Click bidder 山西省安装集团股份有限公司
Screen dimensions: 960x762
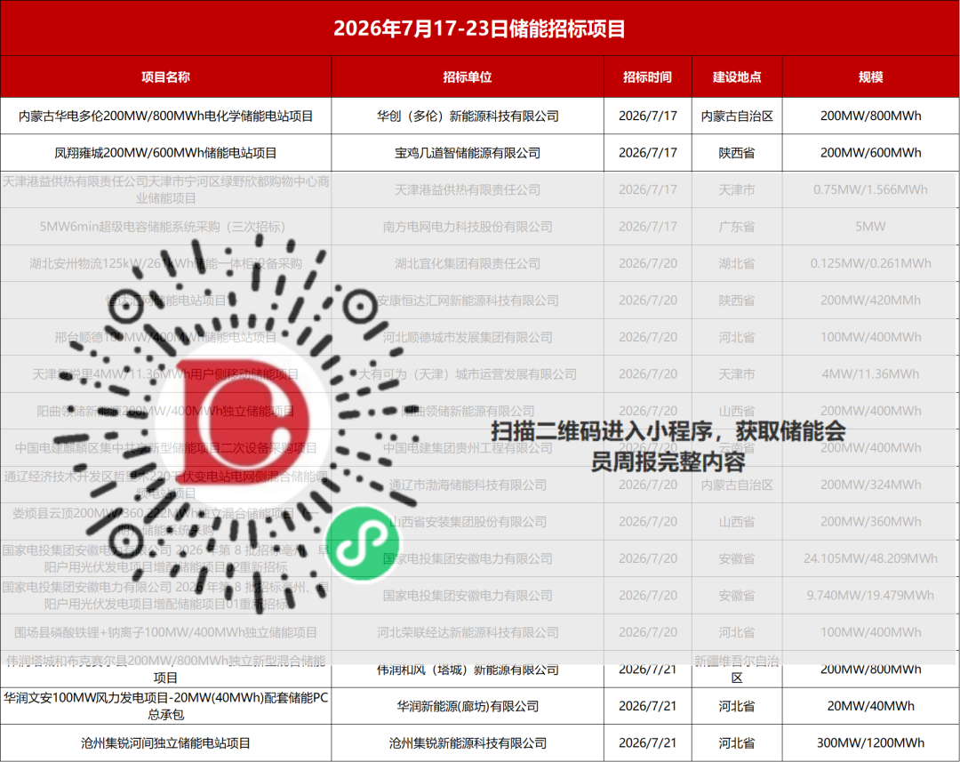click(468, 522)
